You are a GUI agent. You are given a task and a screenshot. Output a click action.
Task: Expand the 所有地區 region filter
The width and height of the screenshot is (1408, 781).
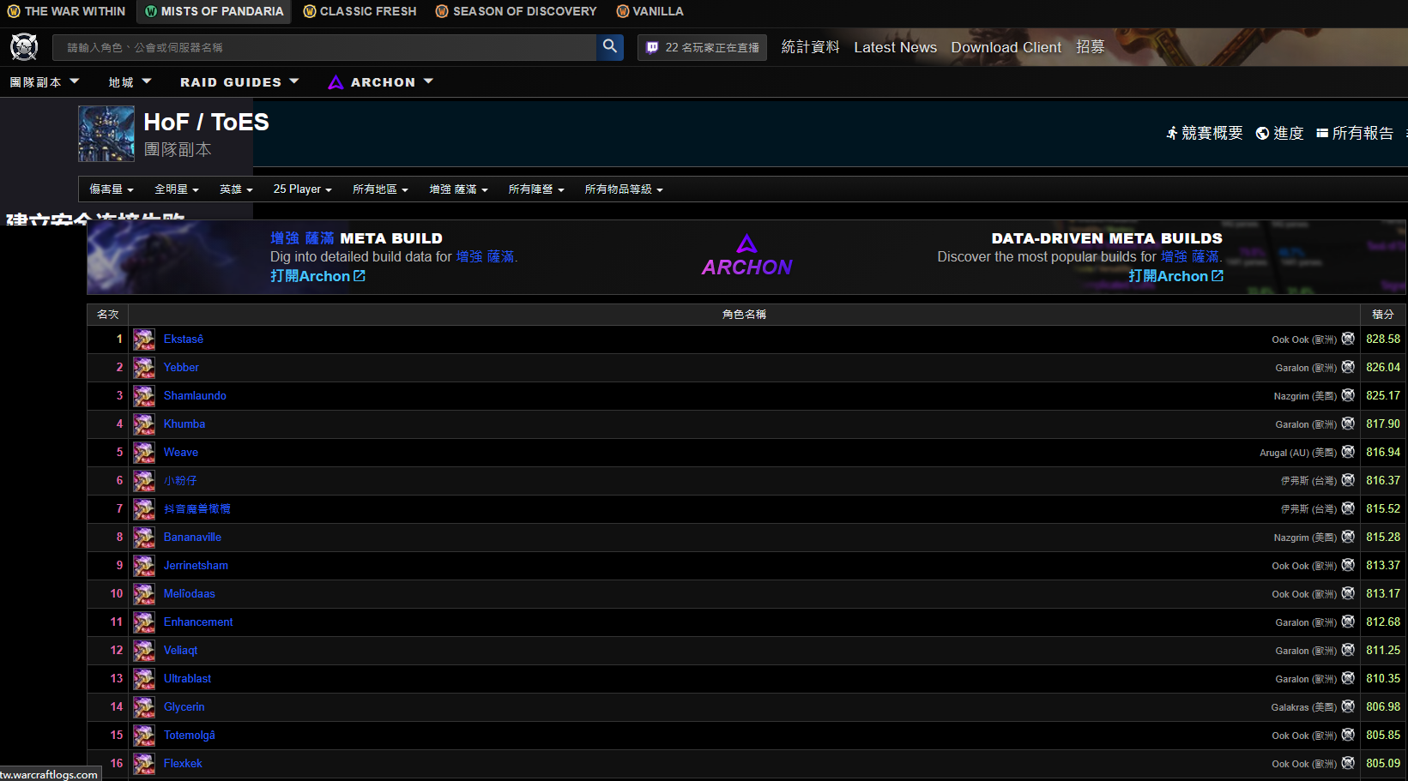coord(380,189)
